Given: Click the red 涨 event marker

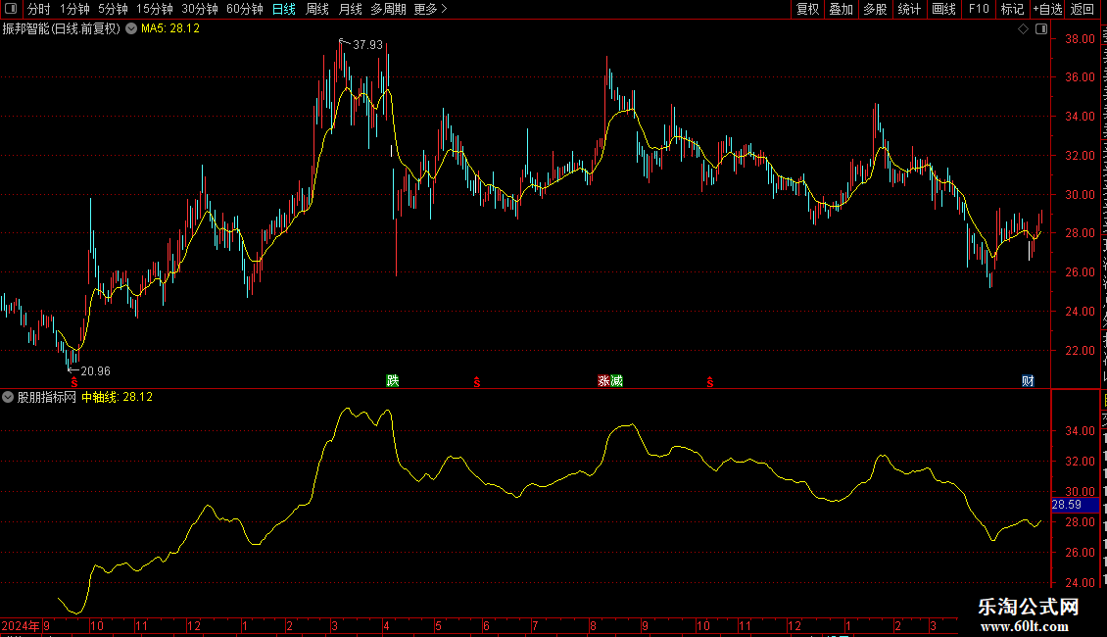Looking at the screenshot, I should [x=603, y=380].
